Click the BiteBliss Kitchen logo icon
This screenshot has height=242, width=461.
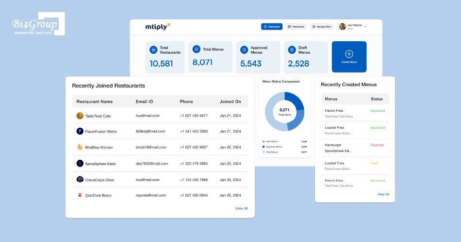tap(80, 147)
